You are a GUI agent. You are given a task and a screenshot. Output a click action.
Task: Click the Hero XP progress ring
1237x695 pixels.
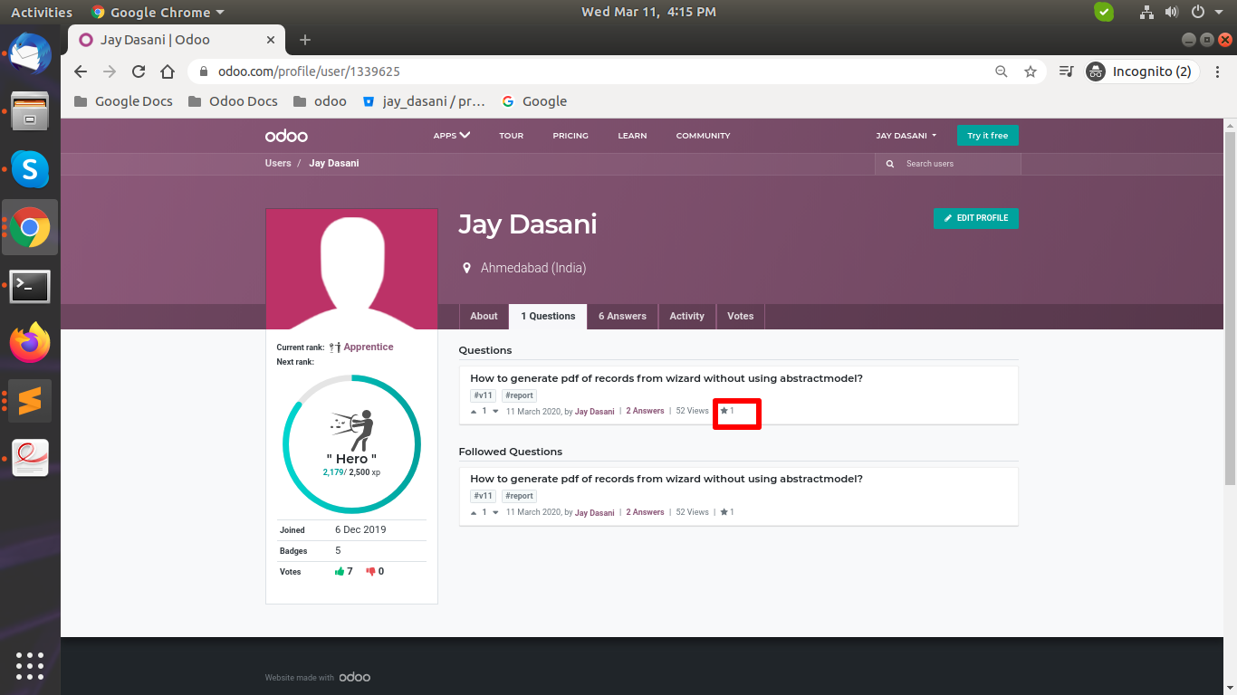point(352,443)
